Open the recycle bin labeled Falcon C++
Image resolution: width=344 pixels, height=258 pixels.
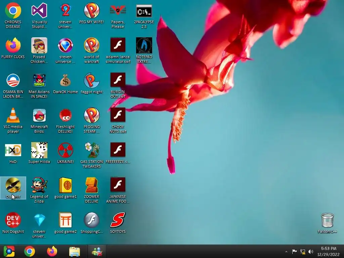tap(327, 223)
